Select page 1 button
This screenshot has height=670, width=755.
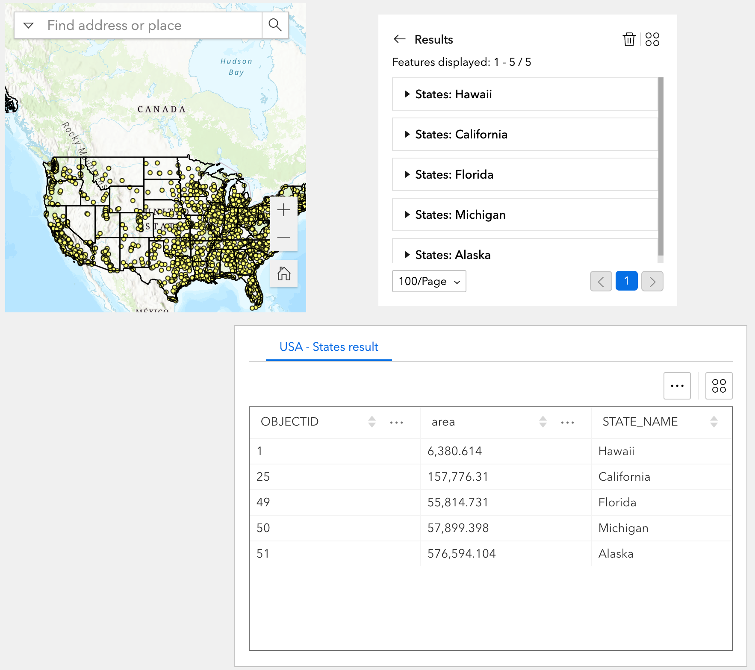[626, 281]
